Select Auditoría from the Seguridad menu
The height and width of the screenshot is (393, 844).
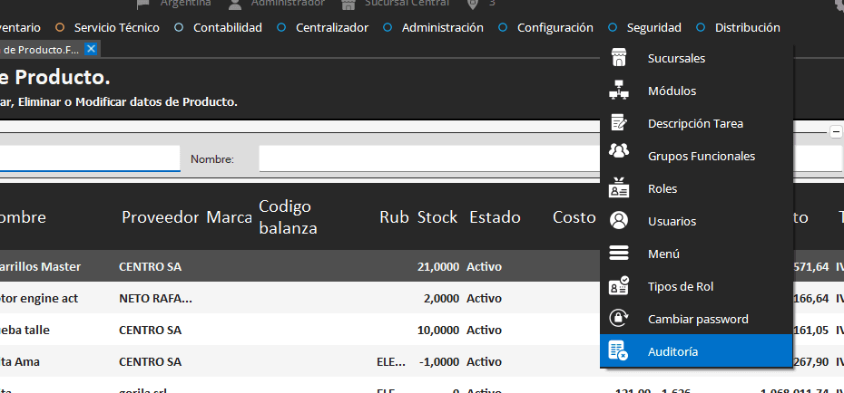[672, 351]
